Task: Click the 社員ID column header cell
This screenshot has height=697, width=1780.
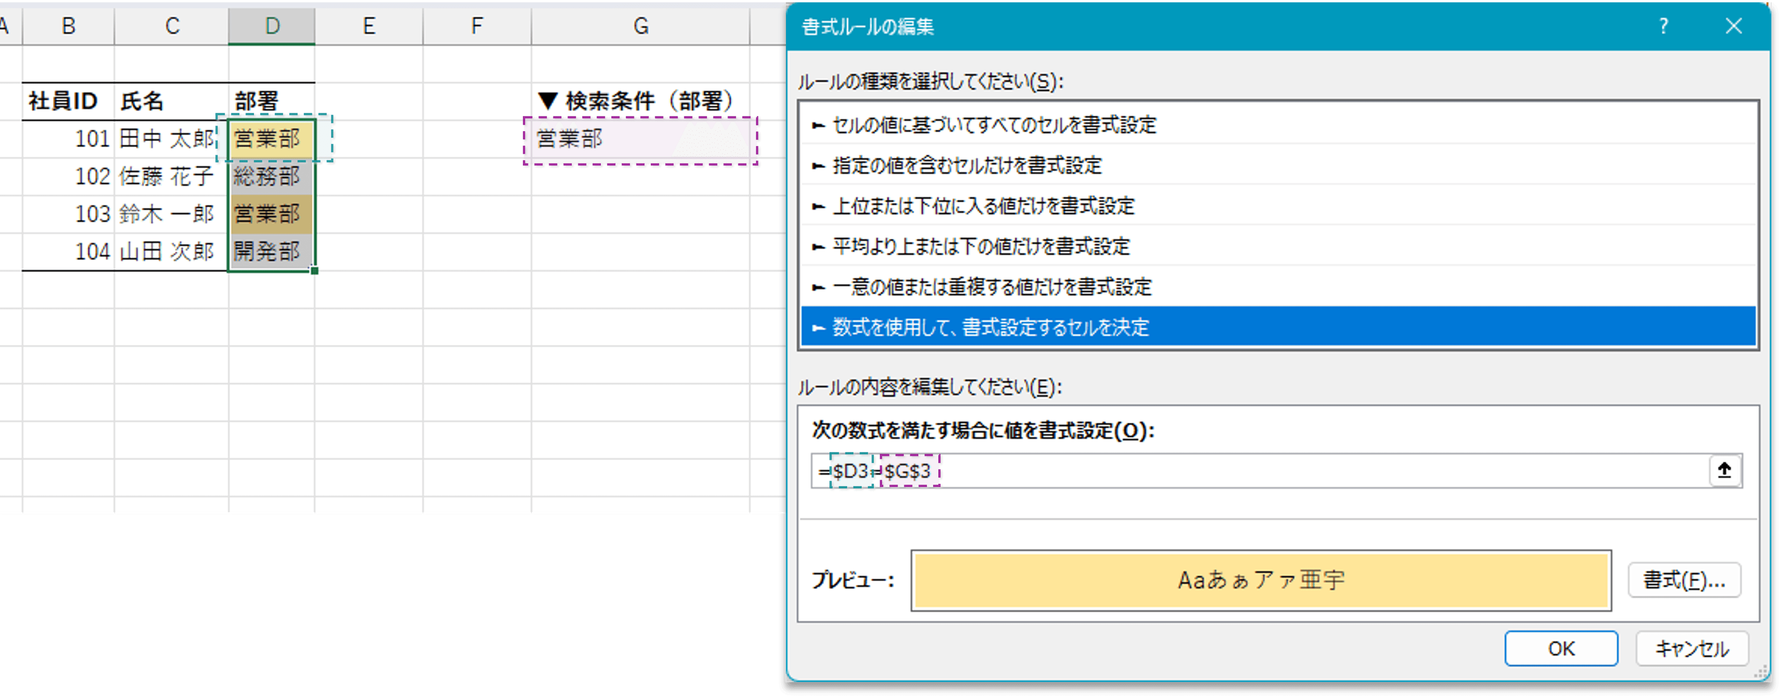Action: (x=62, y=100)
